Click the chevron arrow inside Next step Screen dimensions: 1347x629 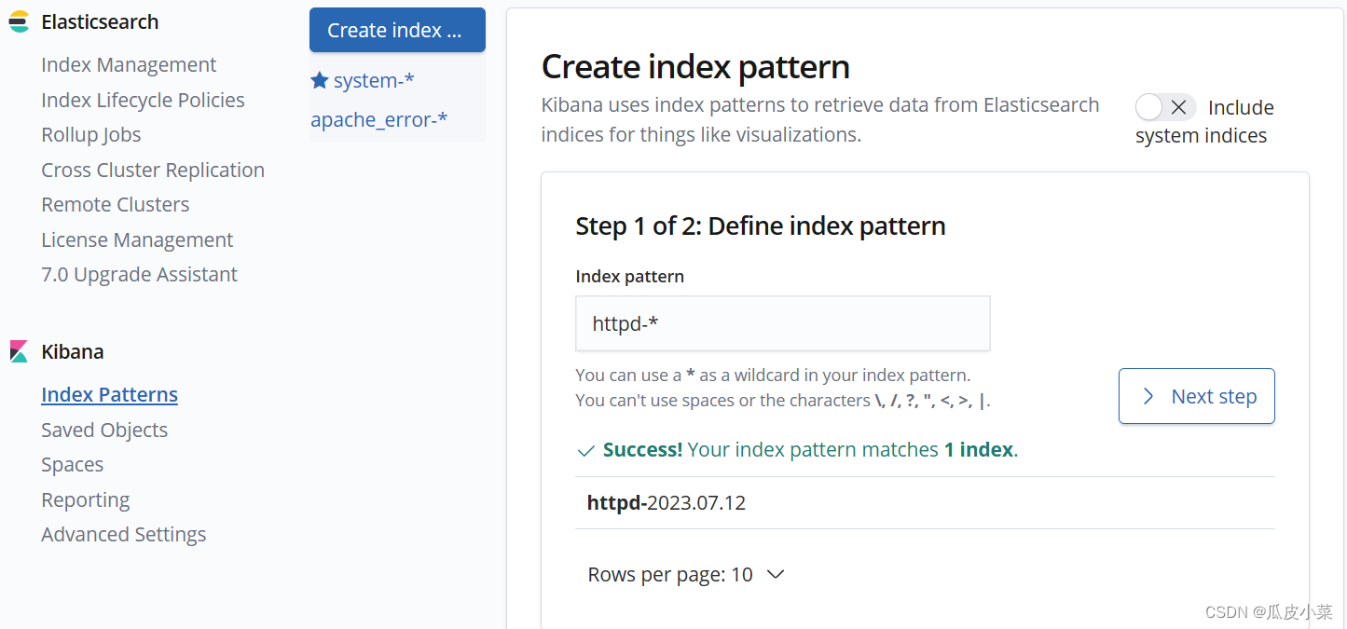point(1148,397)
